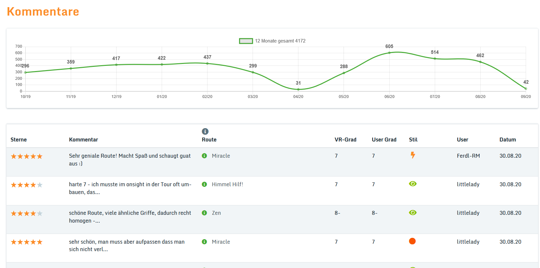Click the info icon above the Route column
The width and height of the screenshot is (540, 268).
(205, 131)
